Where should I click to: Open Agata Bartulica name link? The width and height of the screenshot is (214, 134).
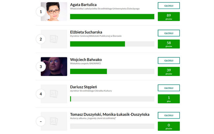pos(83,5)
